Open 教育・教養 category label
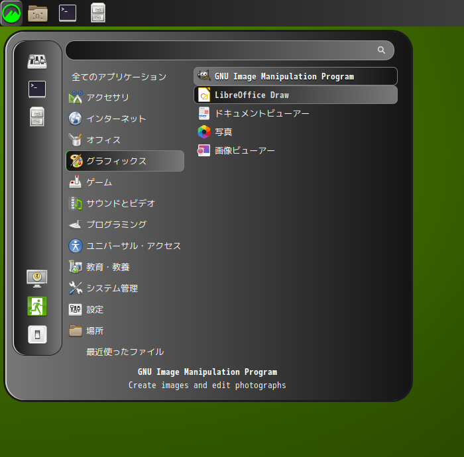The image size is (464, 457). click(107, 267)
